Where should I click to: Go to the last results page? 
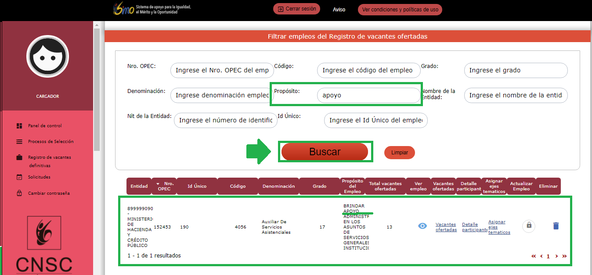(x=564, y=256)
